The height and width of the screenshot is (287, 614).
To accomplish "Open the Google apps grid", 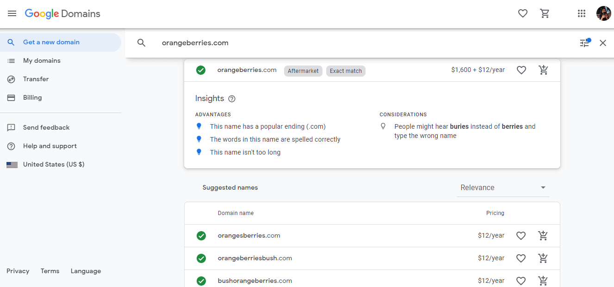I will (x=582, y=14).
